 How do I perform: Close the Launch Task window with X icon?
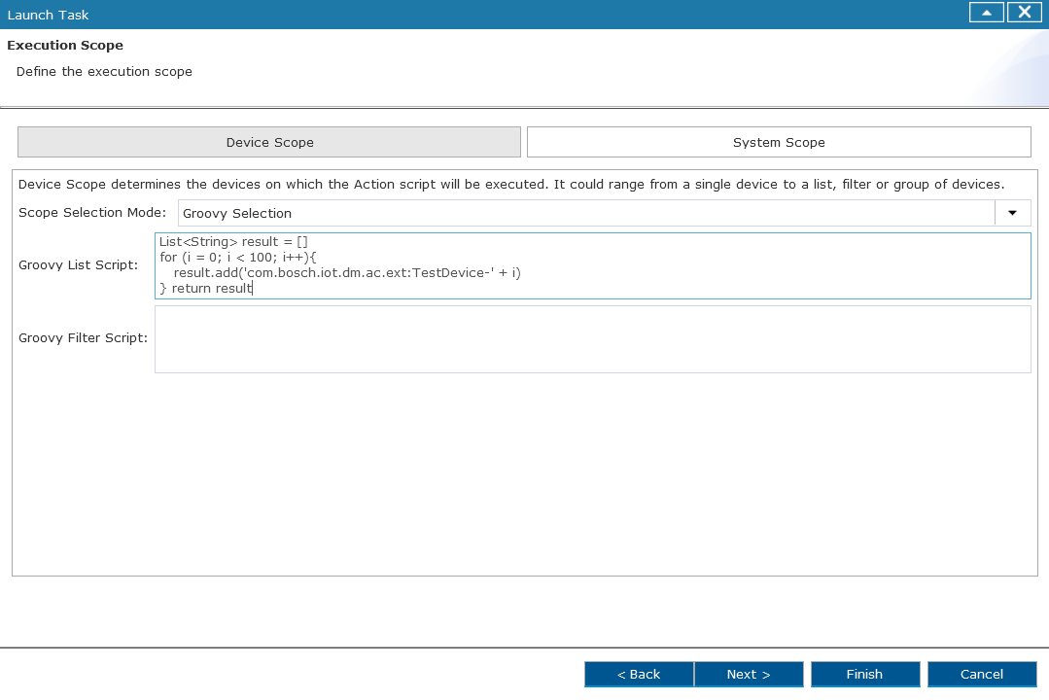tap(1025, 12)
